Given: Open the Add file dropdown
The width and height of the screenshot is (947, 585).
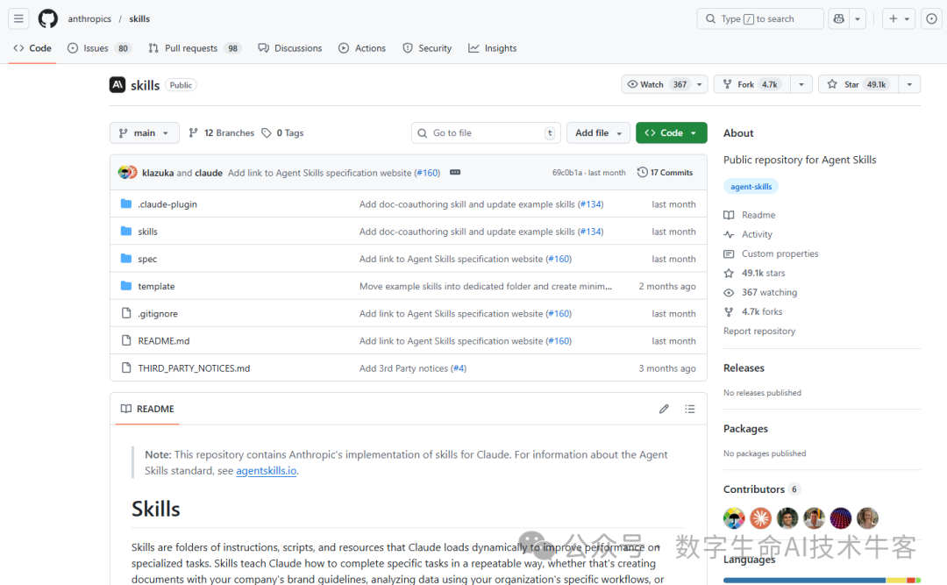Looking at the screenshot, I should pyautogui.click(x=598, y=133).
